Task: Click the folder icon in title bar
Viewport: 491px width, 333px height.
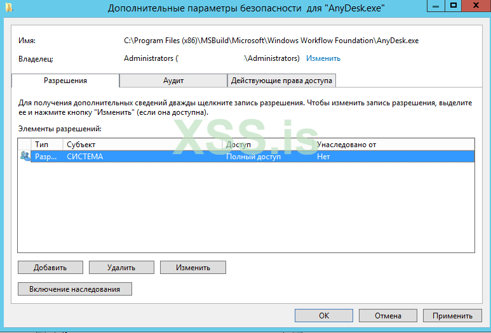Action: coord(10,7)
